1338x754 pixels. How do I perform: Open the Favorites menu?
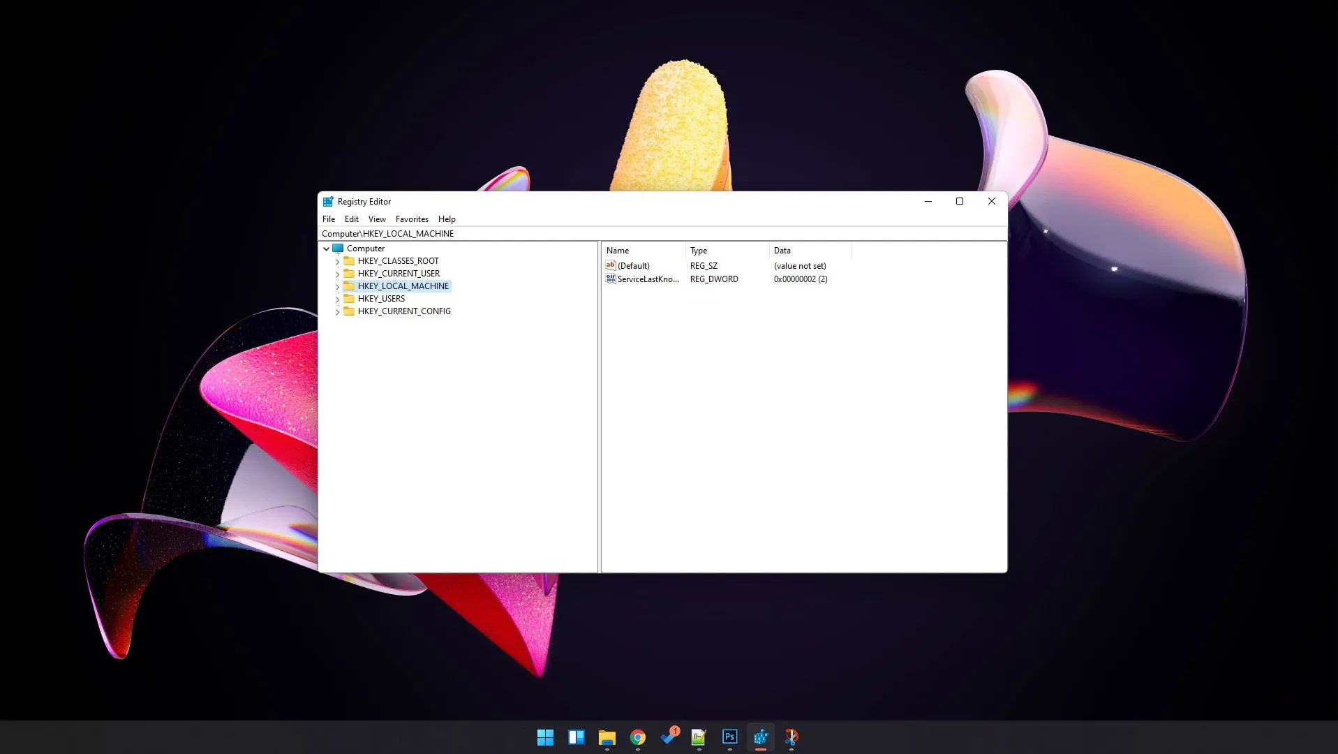click(412, 219)
